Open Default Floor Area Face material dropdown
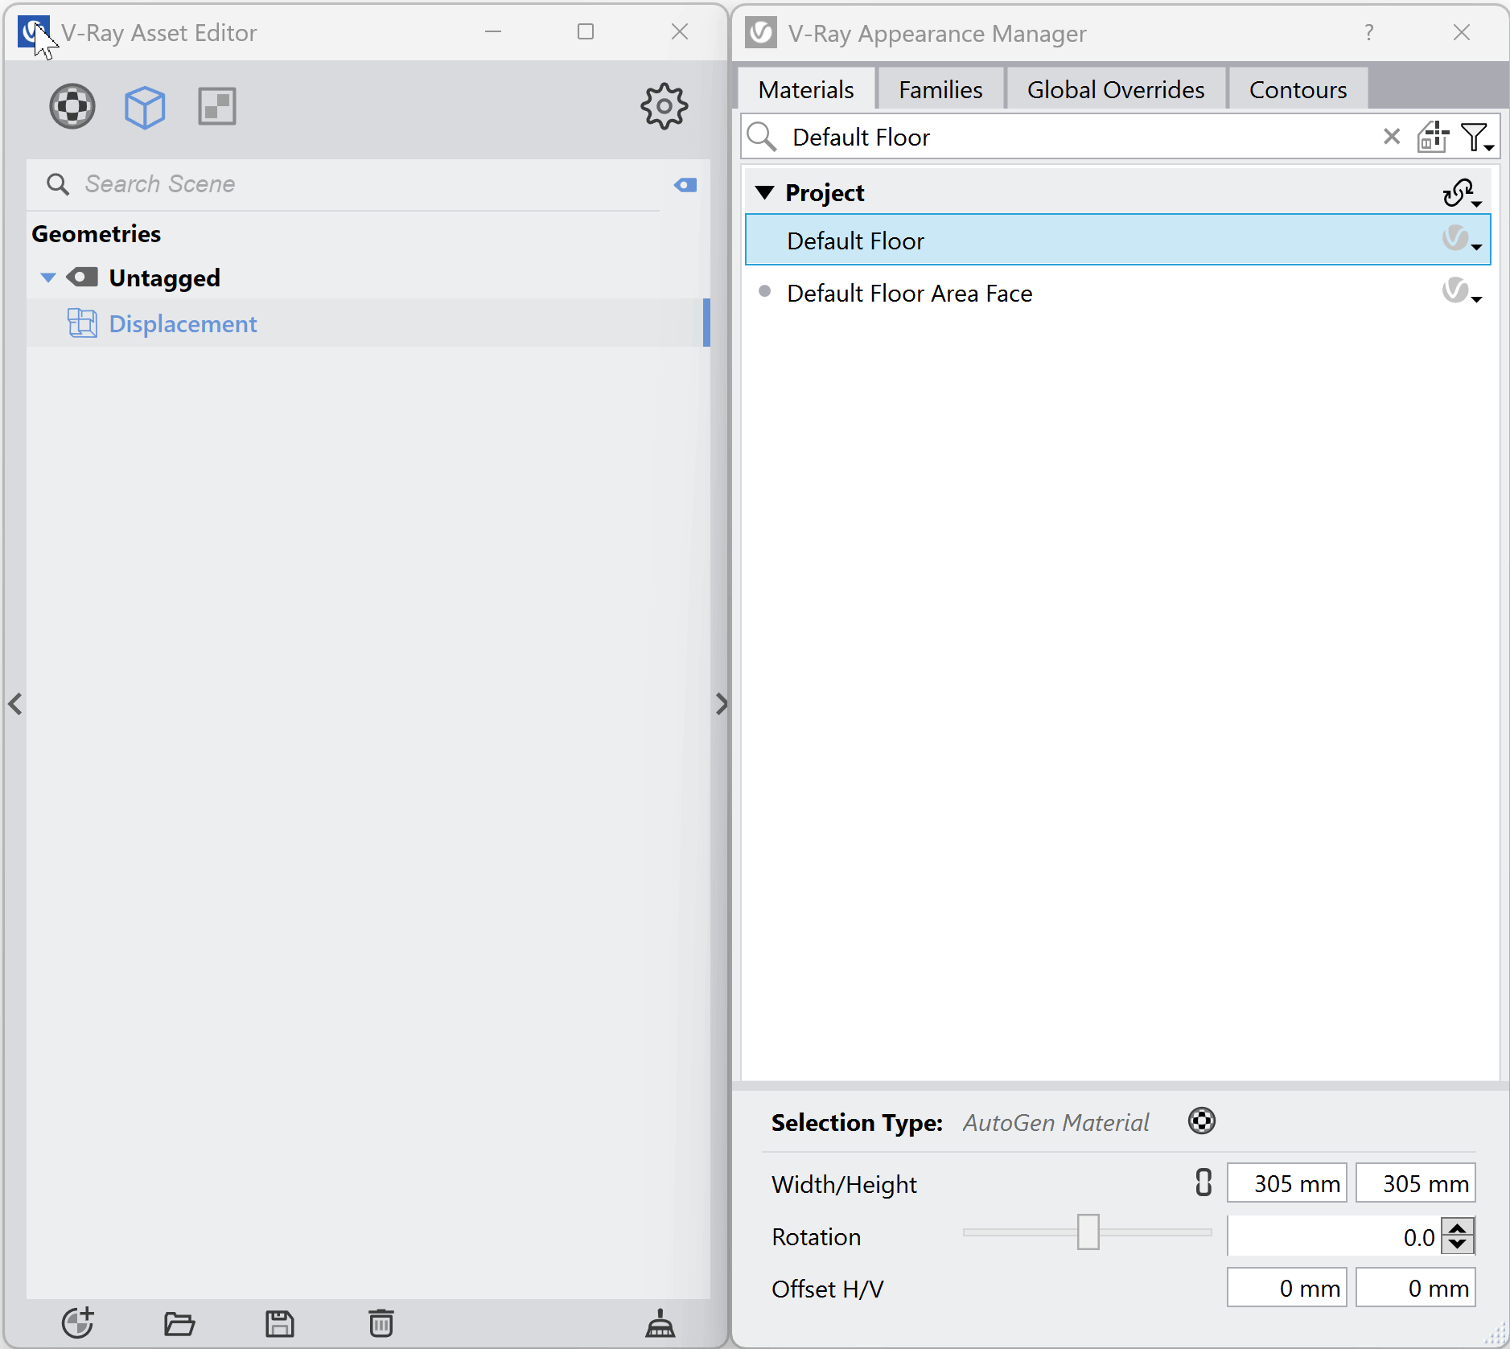The width and height of the screenshot is (1510, 1349). 1462,292
